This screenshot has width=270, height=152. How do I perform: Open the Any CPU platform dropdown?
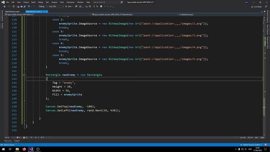point(56,7)
